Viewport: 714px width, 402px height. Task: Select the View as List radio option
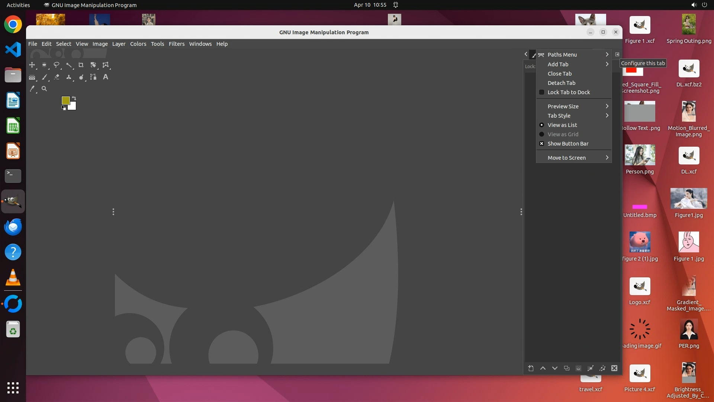pyautogui.click(x=562, y=125)
